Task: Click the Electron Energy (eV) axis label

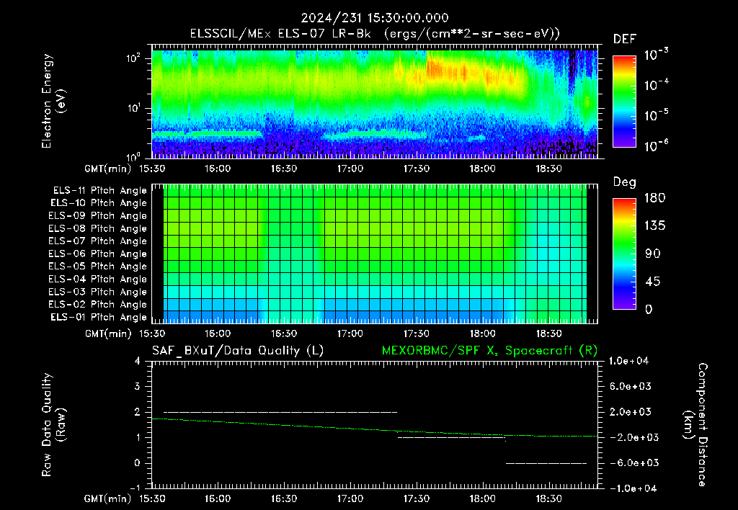Action: (x=53, y=101)
